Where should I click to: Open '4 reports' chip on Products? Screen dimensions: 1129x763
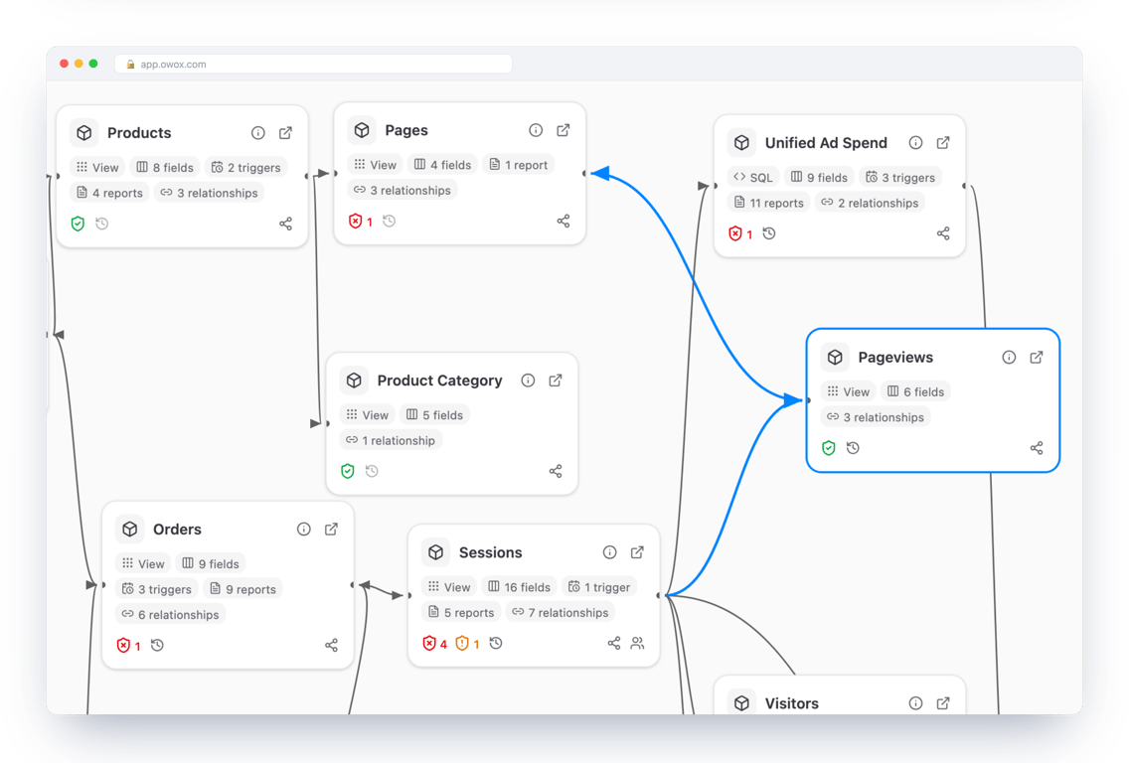[109, 193]
